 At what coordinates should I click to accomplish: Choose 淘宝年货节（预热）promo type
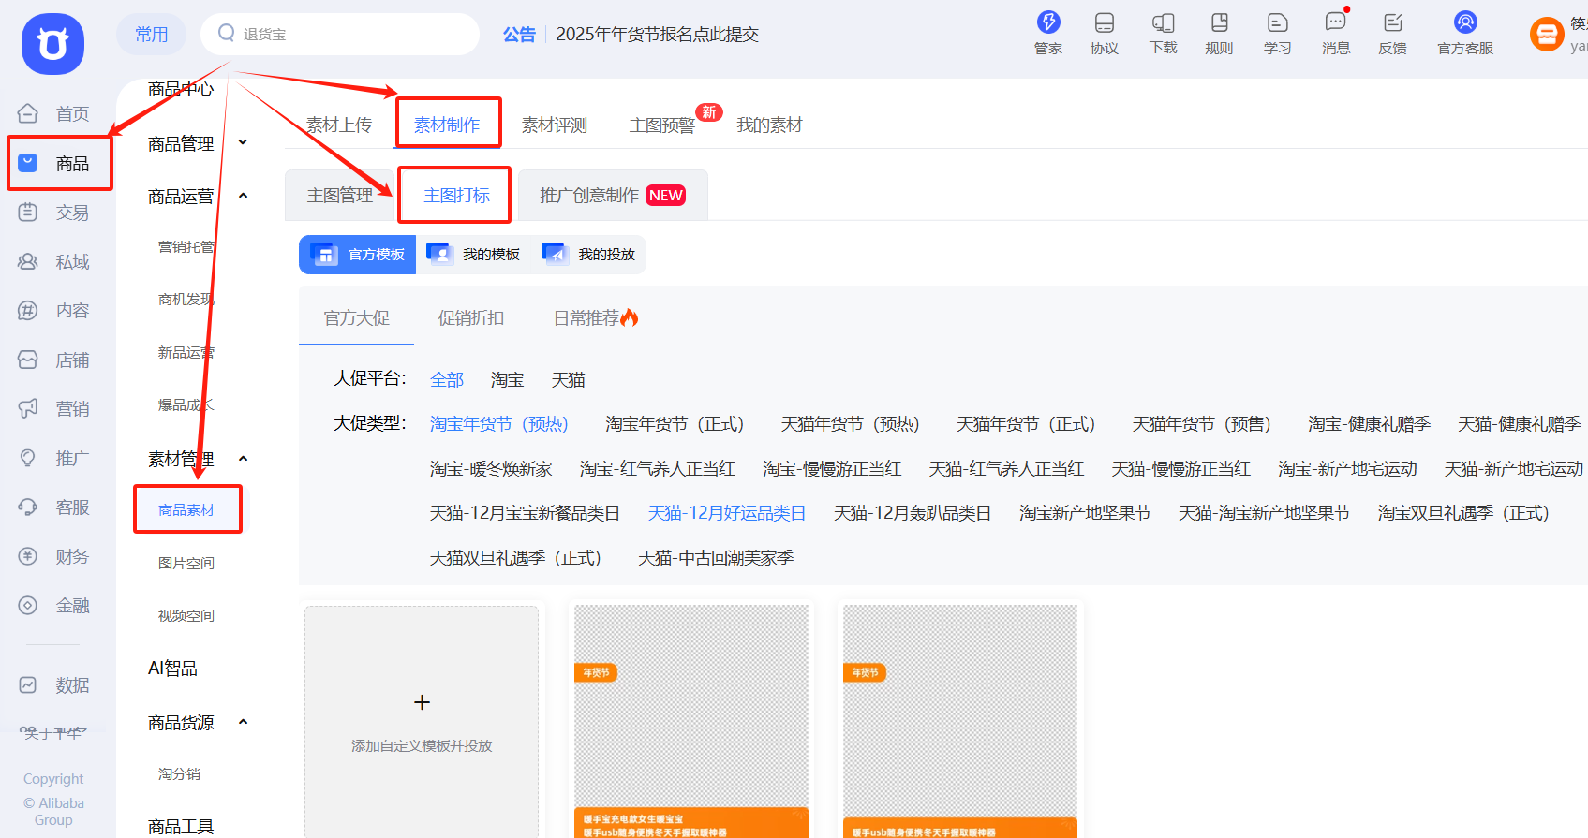point(499,424)
